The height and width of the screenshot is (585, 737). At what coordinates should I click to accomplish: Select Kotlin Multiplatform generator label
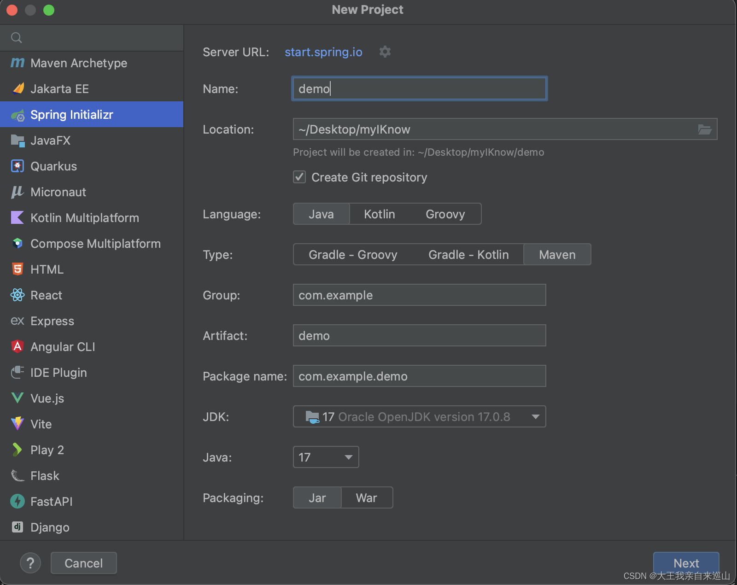tap(85, 218)
